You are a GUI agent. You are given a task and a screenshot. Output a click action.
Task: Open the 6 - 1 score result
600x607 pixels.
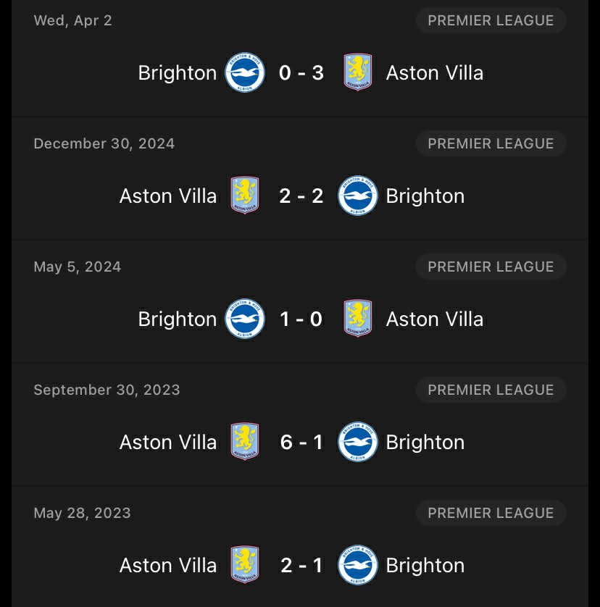[x=301, y=442]
